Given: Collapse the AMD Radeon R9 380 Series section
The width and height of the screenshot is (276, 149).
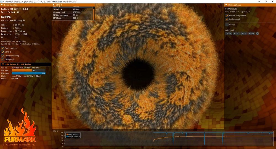Looking at the screenshot, I should [3, 64].
